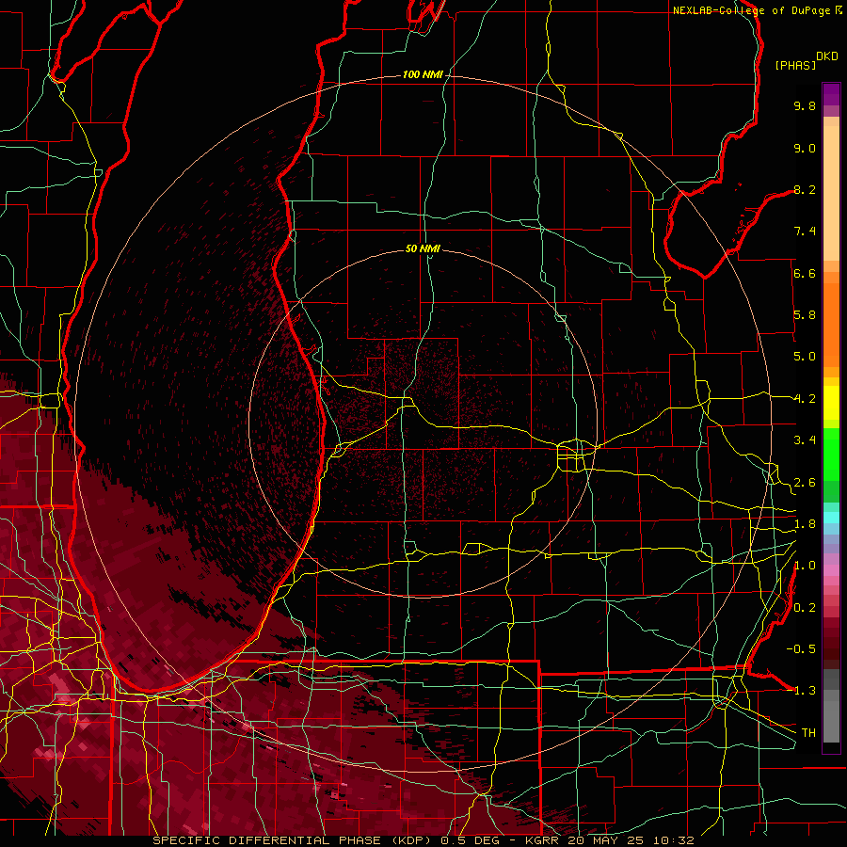Click the 2.6 scale value
This screenshot has height=847, width=847.
[805, 483]
